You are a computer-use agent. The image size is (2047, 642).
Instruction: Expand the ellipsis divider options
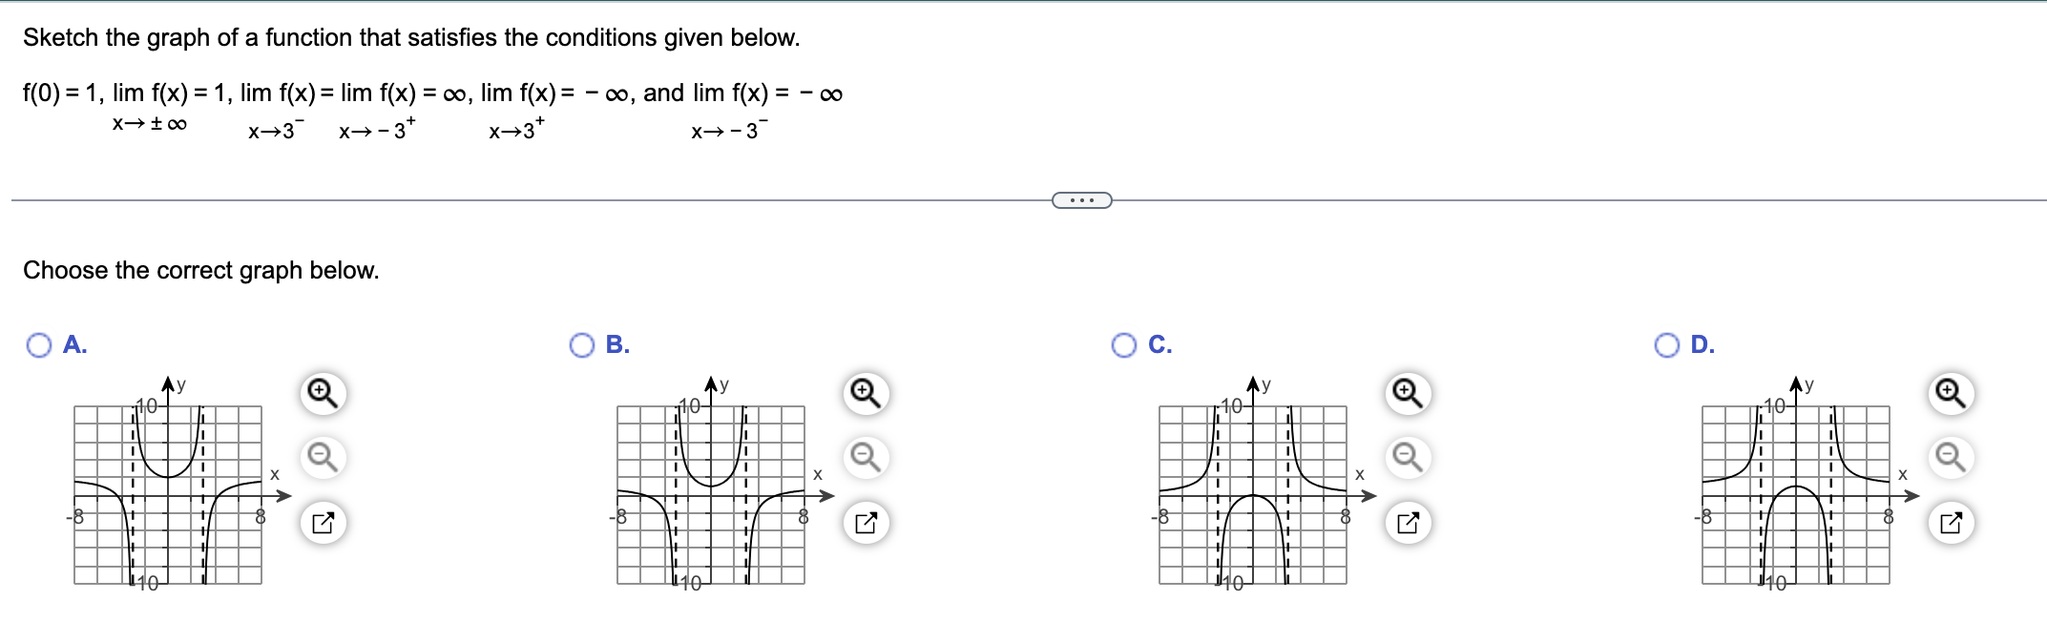click(1081, 199)
